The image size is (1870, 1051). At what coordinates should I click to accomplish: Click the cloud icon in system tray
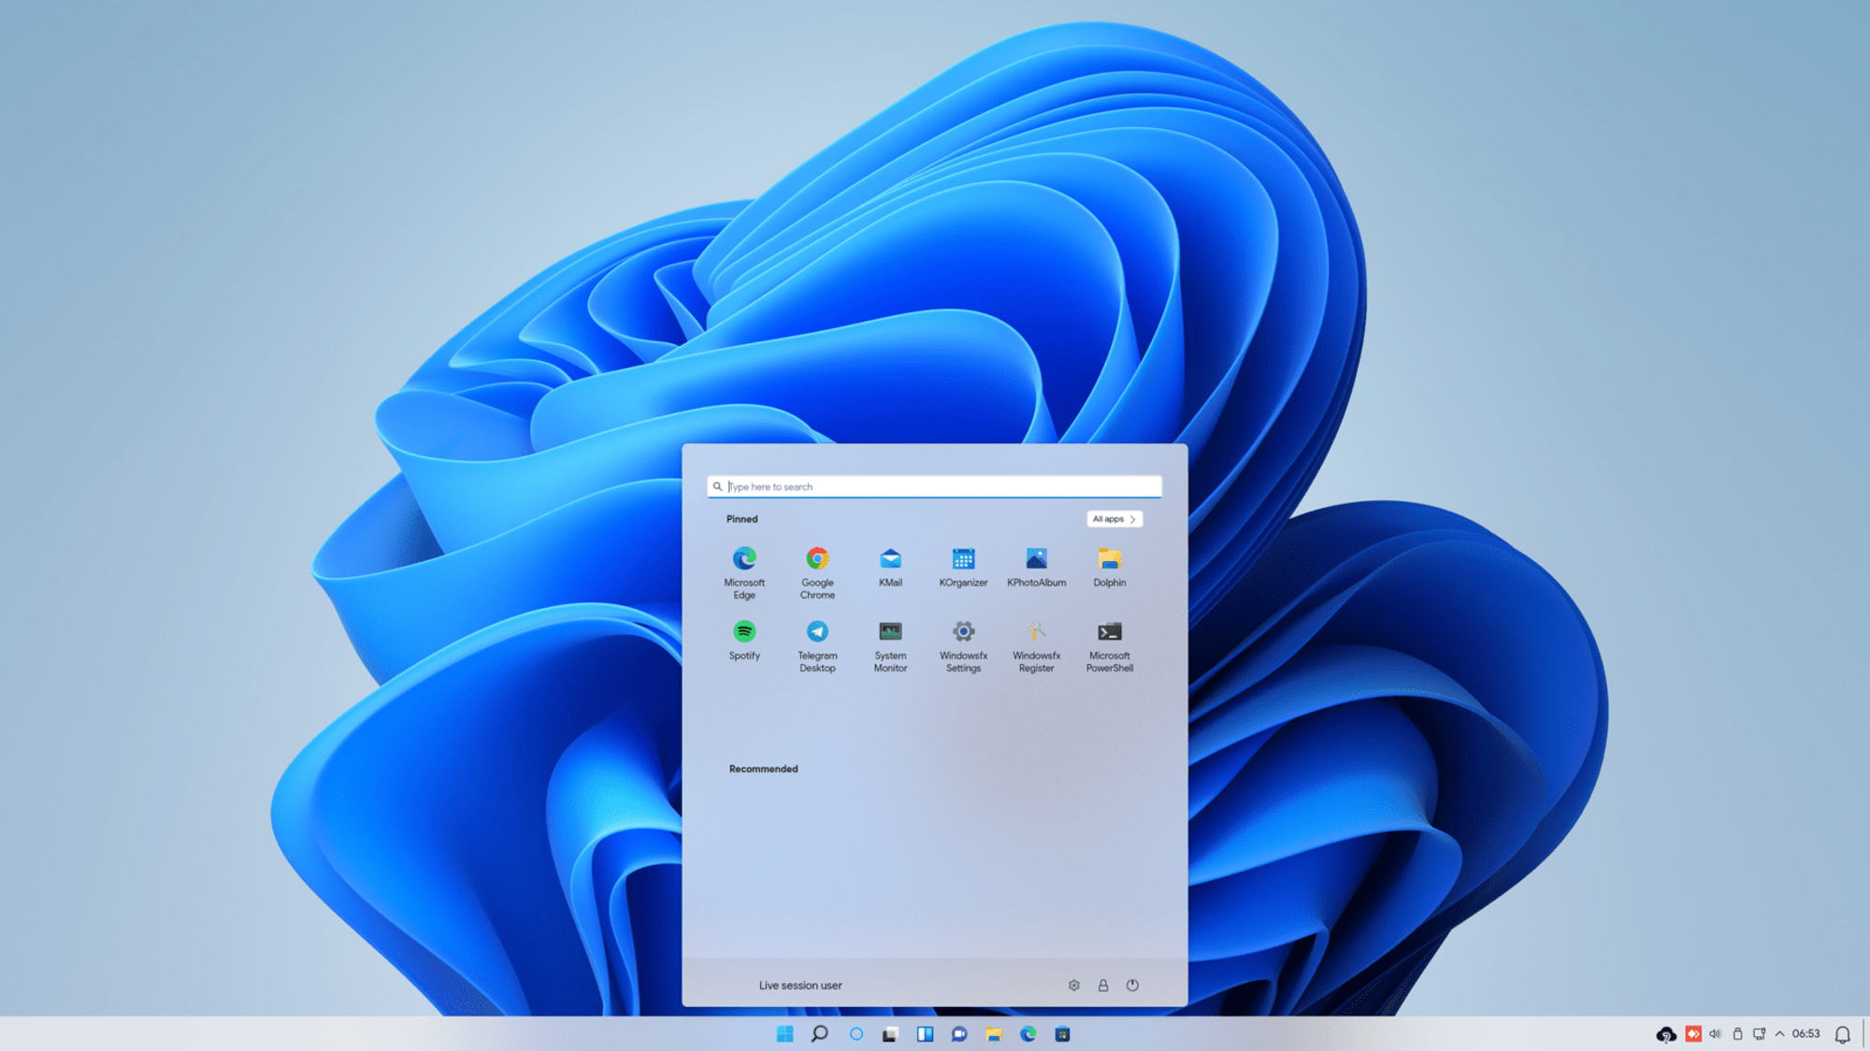pyautogui.click(x=1666, y=1034)
